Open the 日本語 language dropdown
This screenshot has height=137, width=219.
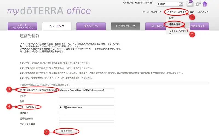pos(170,4)
